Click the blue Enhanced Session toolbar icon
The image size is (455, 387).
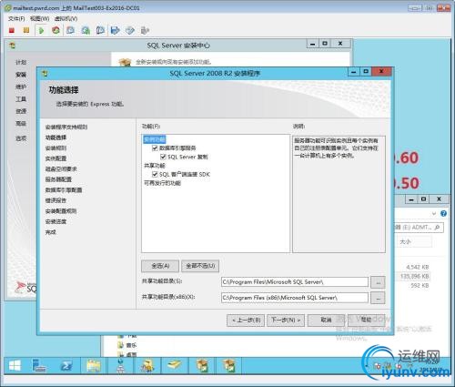click(x=116, y=30)
